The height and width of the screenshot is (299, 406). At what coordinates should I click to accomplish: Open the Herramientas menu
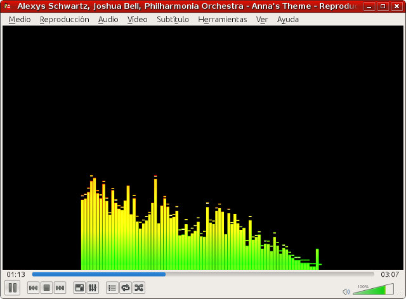(222, 19)
